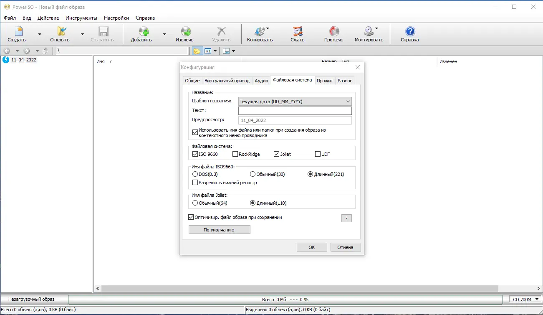This screenshot has width=543, height=315.
Task: Open the pane layout dropdown arrow
Action: (x=233, y=51)
